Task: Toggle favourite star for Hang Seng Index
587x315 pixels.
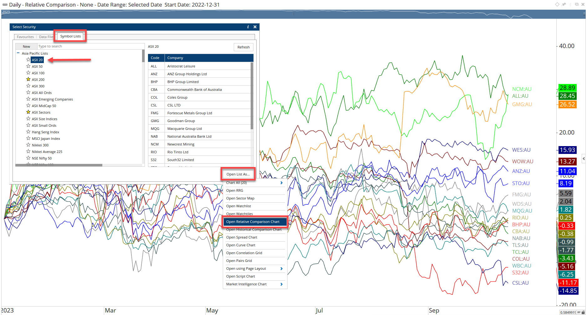Action: (x=28, y=132)
